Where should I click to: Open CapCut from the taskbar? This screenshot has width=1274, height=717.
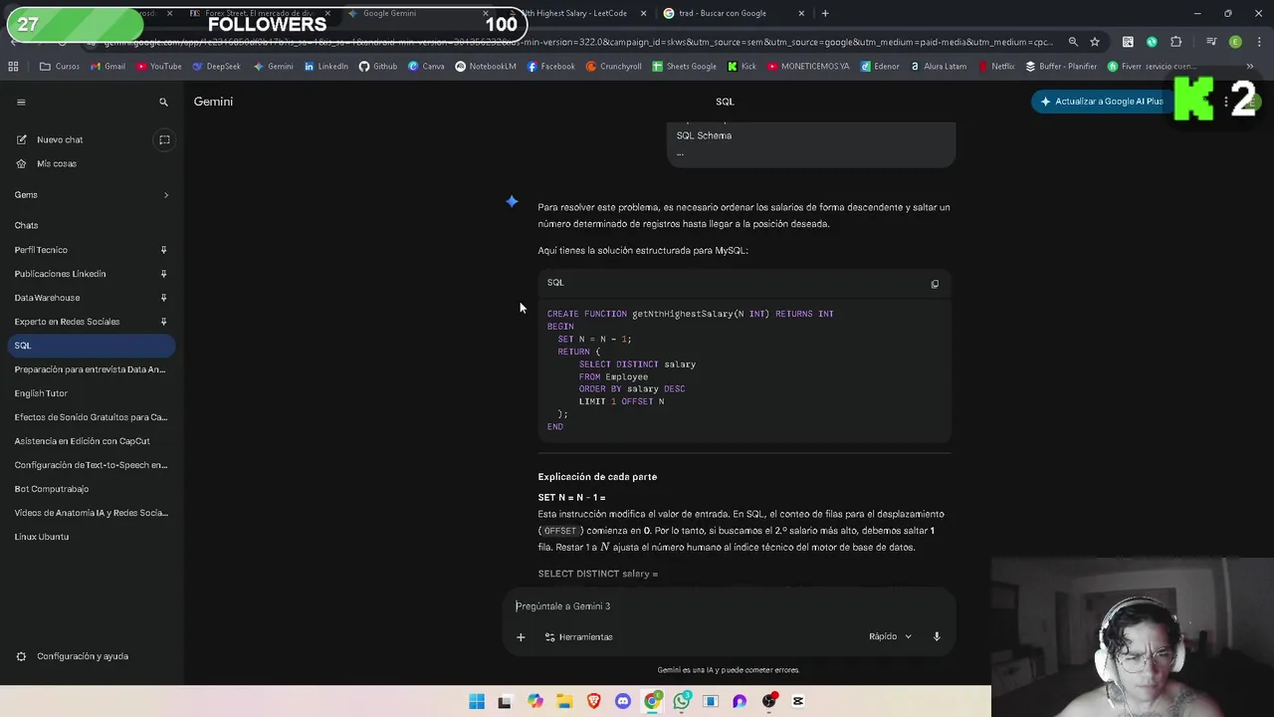[798, 701]
